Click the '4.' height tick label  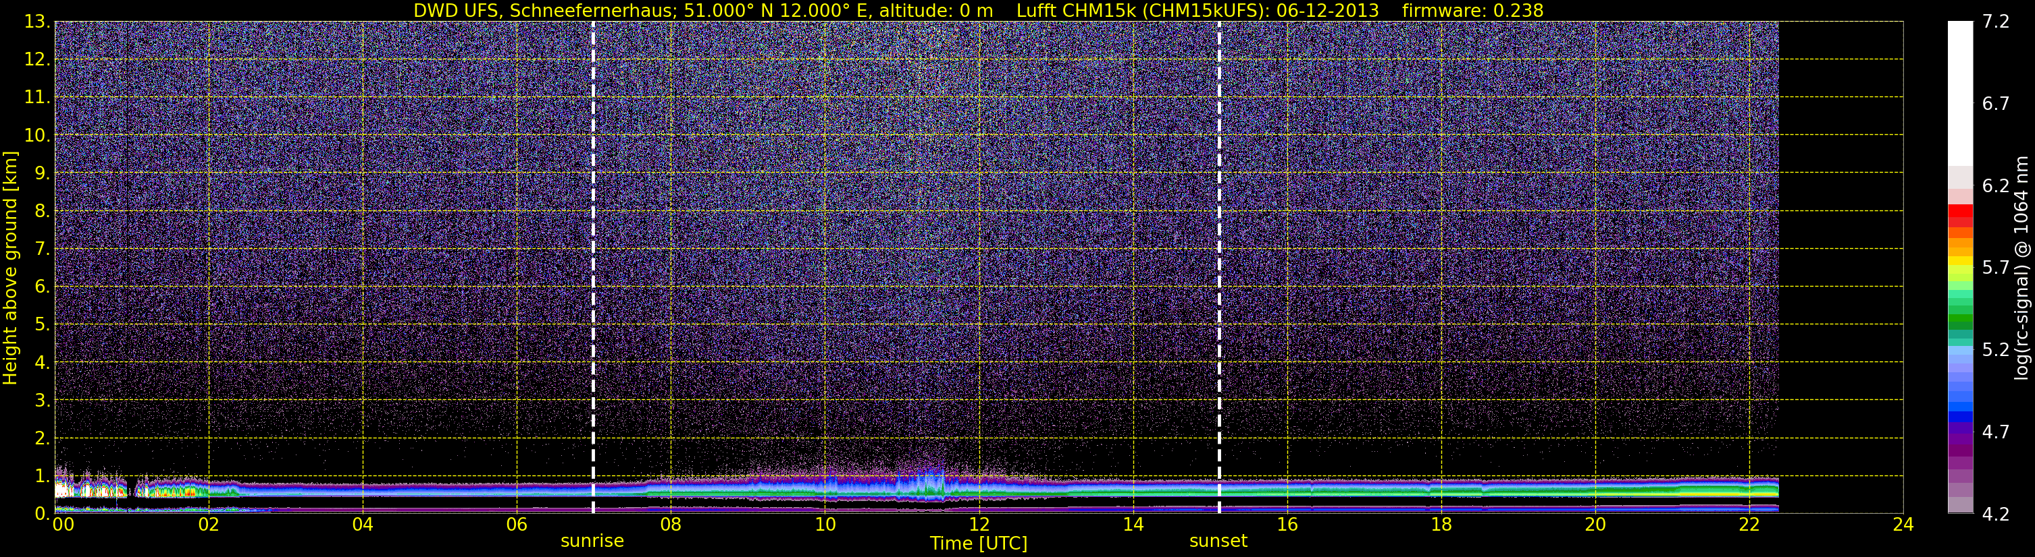(x=42, y=362)
